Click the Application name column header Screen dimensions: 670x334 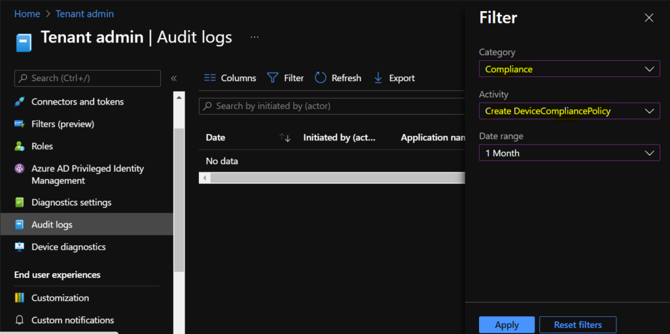tap(432, 137)
